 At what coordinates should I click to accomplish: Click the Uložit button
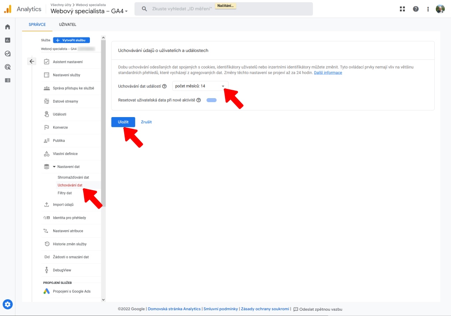pyautogui.click(x=123, y=122)
